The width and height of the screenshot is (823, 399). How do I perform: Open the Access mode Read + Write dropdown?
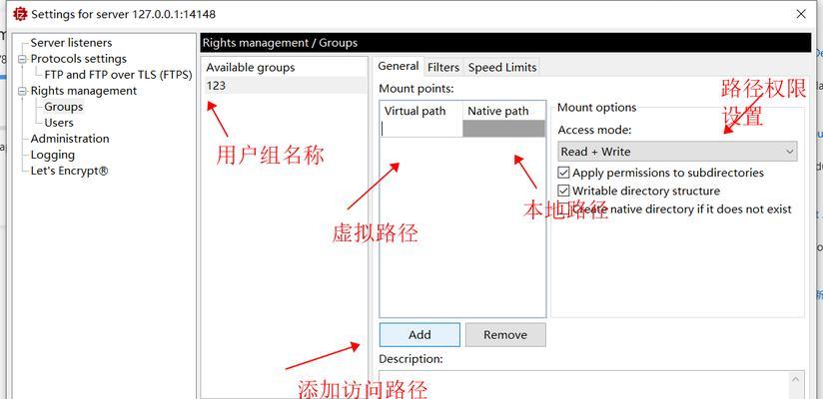coord(677,152)
